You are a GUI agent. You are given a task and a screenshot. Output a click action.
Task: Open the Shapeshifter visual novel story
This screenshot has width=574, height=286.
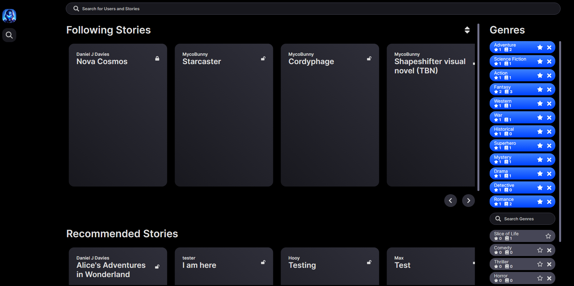pos(430,115)
